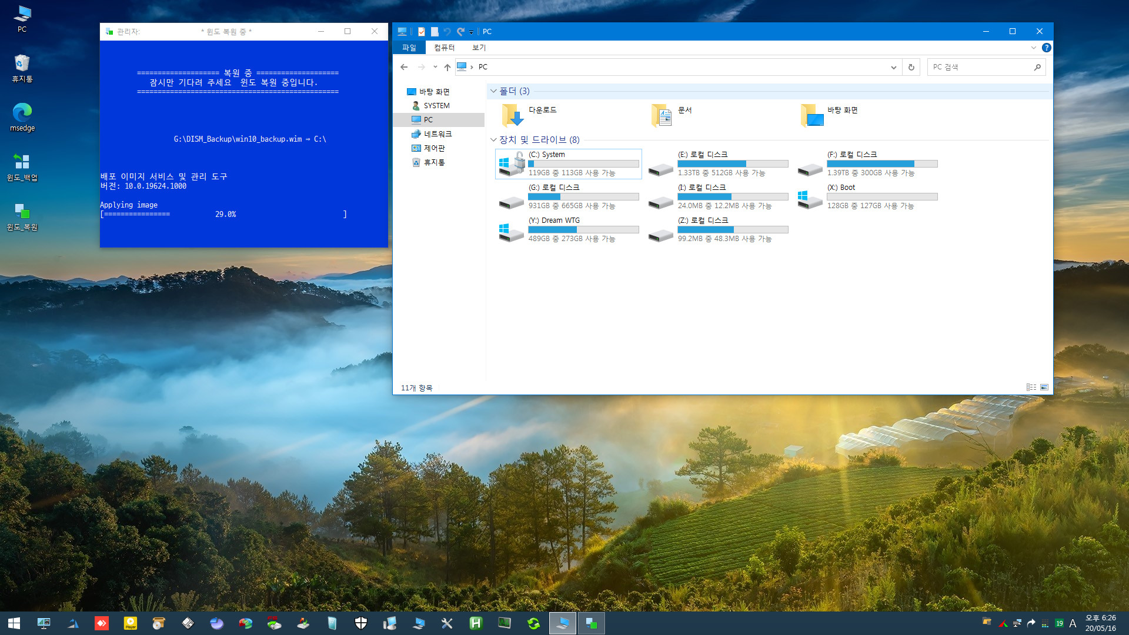Select the (F:) 로컬 디스크 drive

coord(867,163)
